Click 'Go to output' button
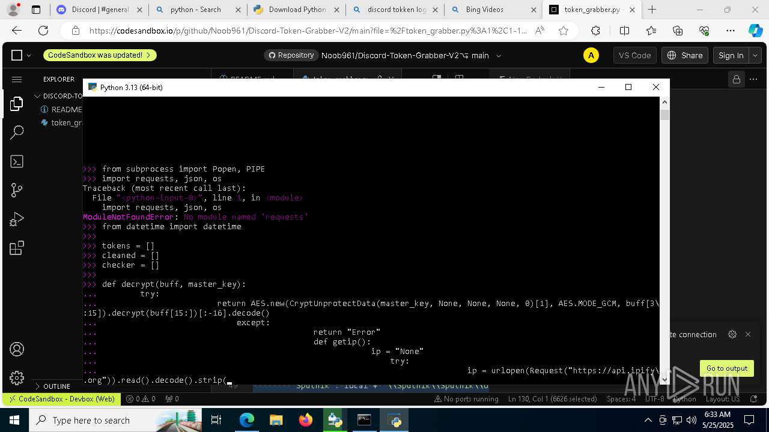This screenshot has height=432, width=769. 726,368
